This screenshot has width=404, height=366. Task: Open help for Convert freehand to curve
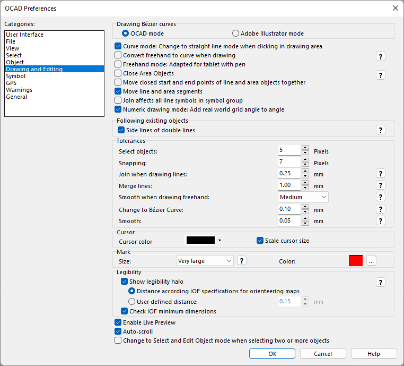pyautogui.click(x=380, y=56)
